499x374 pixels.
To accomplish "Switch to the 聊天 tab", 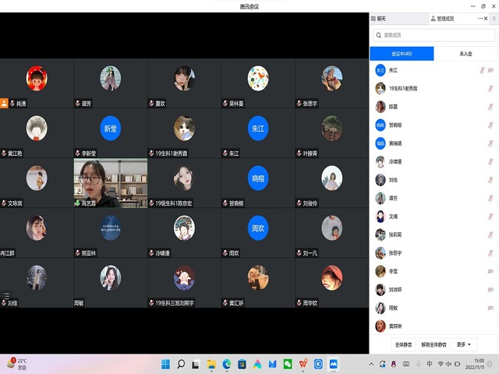I will pos(381,18).
